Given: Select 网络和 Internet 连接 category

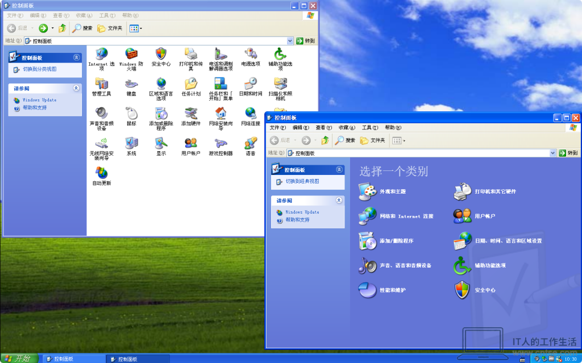Looking at the screenshot, I should tap(396, 216).
